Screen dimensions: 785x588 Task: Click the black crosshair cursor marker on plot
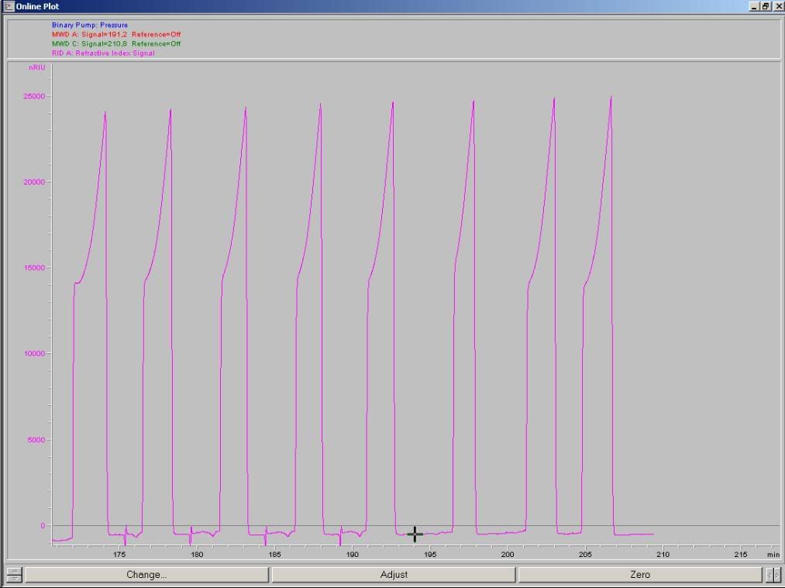[415, 534]
